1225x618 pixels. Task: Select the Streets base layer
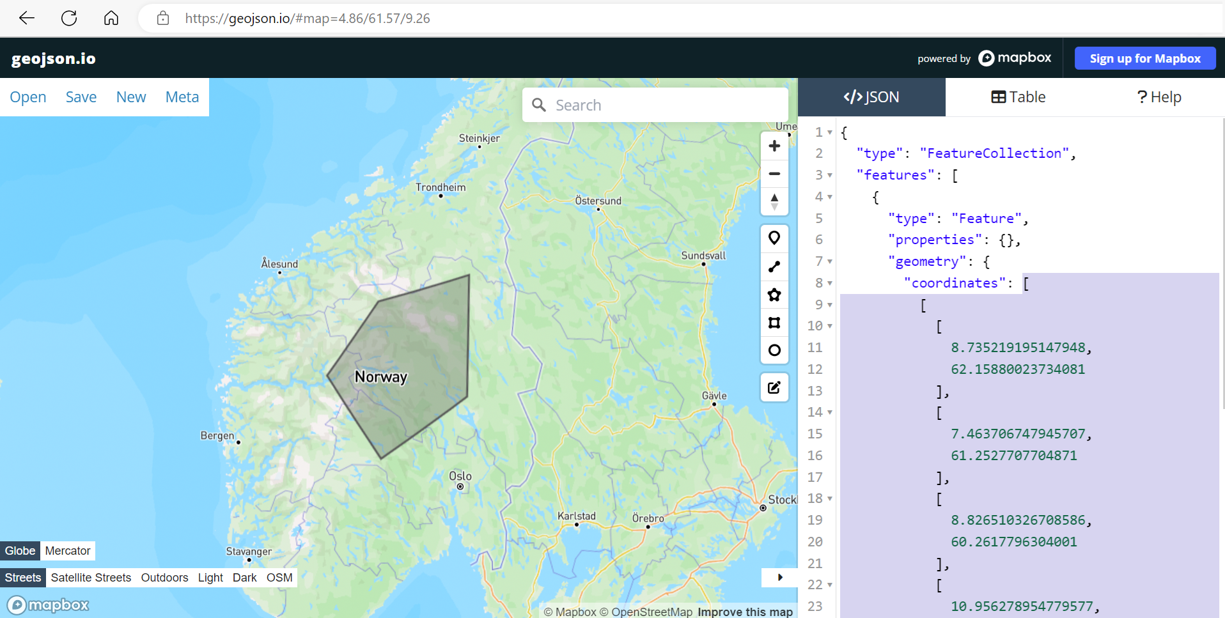tap(23, 578)
